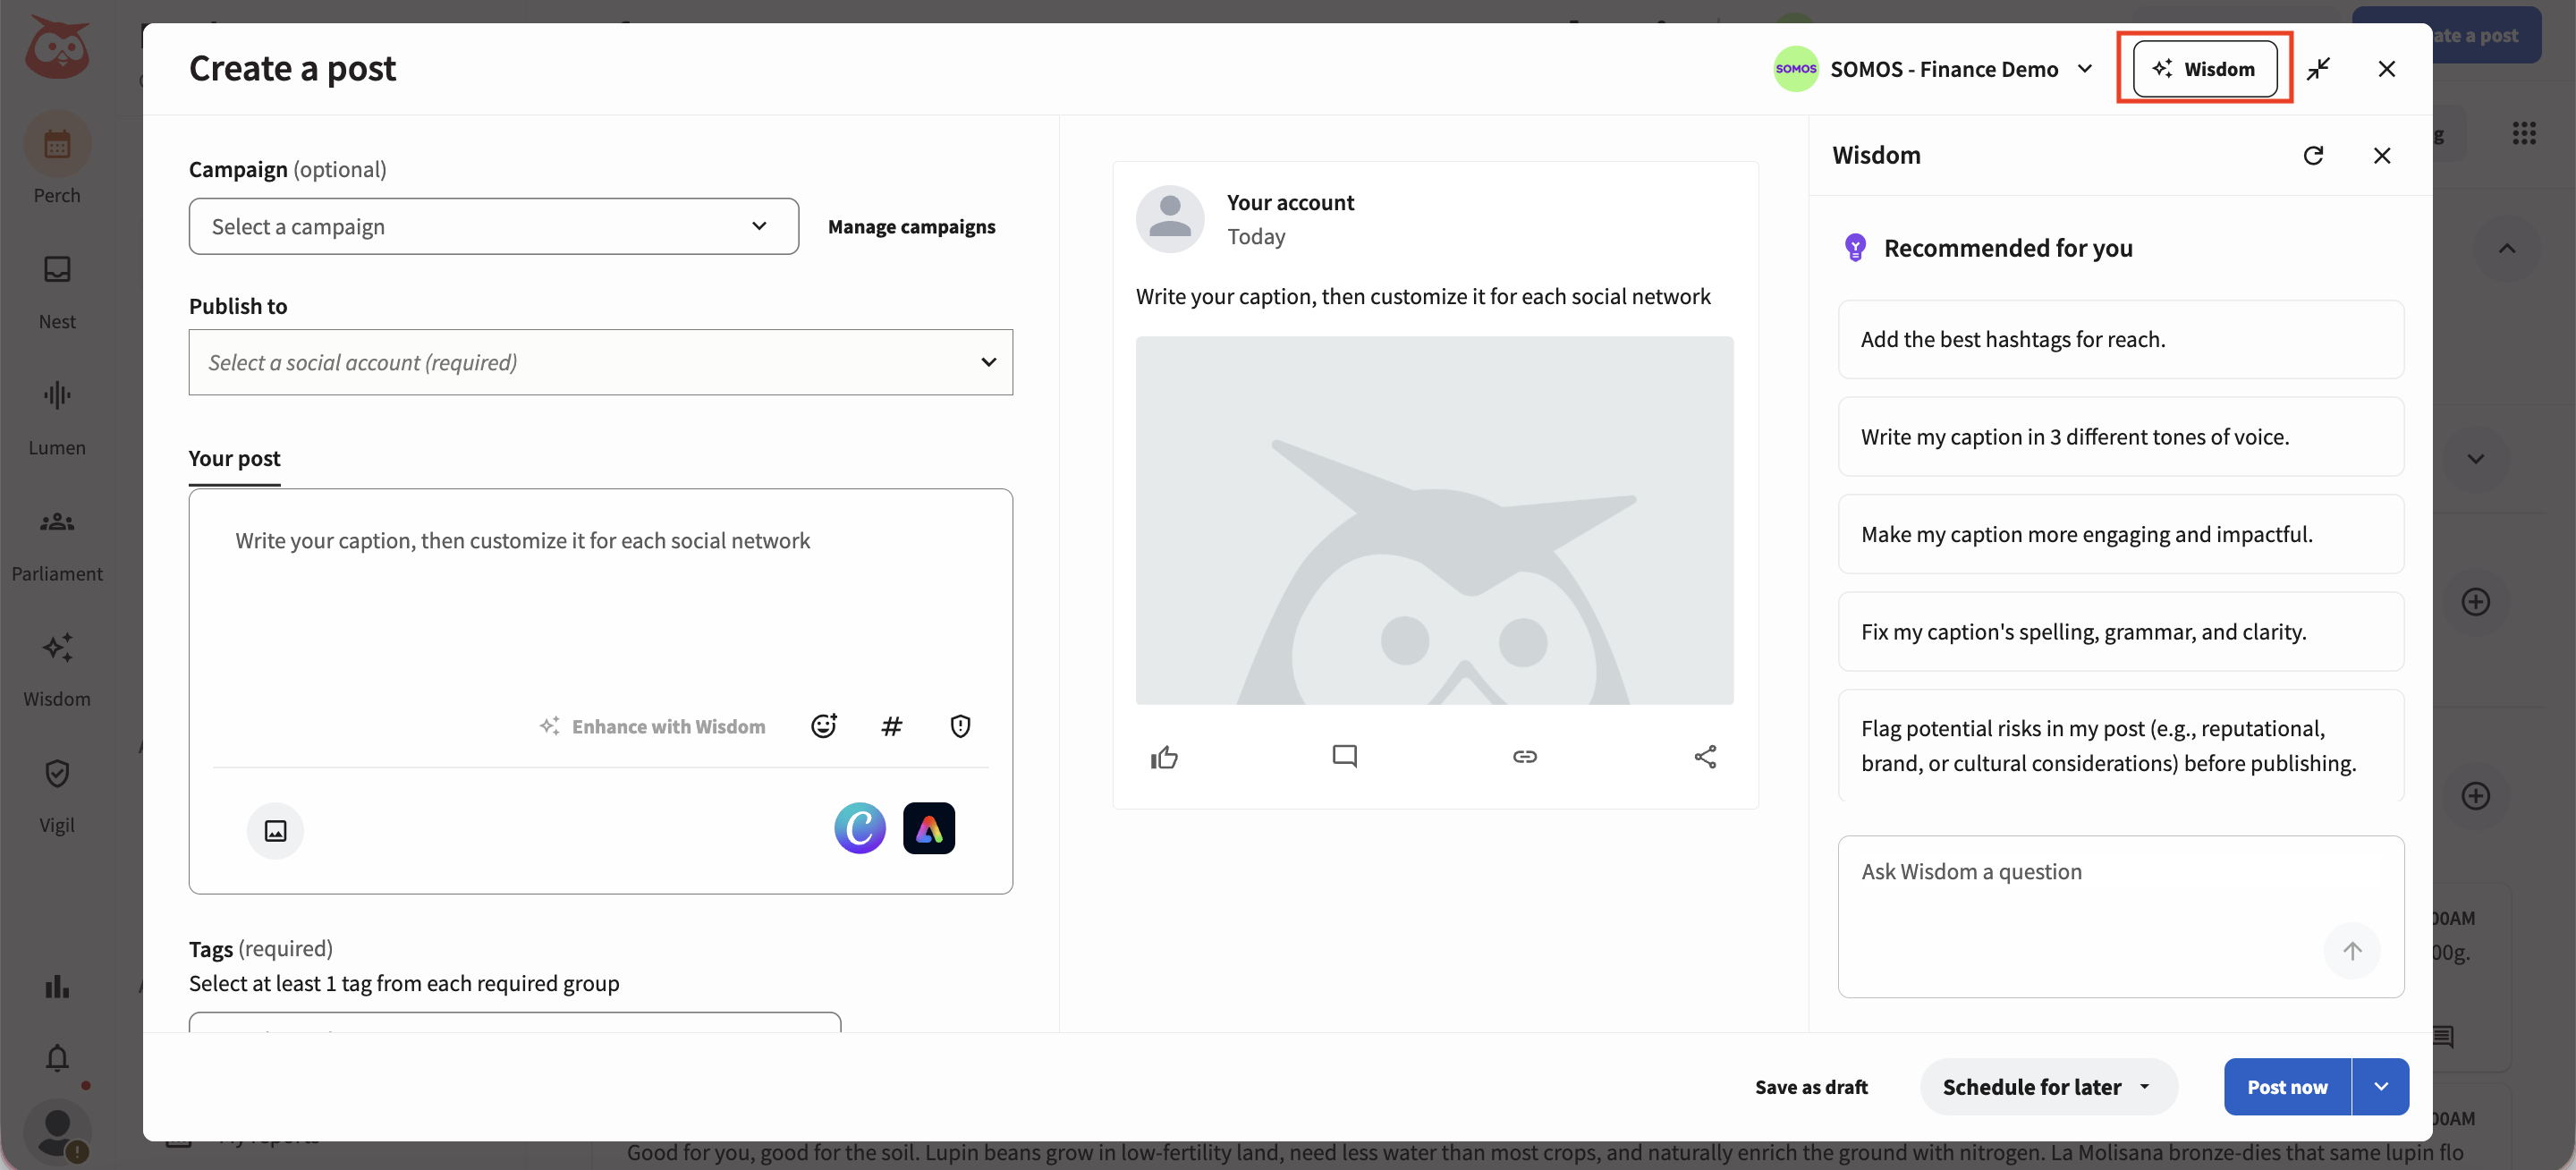Click the comment icon in preview
2576x1170 pixels.
tap(1344, 757)
